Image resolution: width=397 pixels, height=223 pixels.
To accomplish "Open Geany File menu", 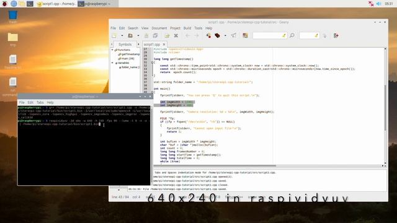I will 113,28.
